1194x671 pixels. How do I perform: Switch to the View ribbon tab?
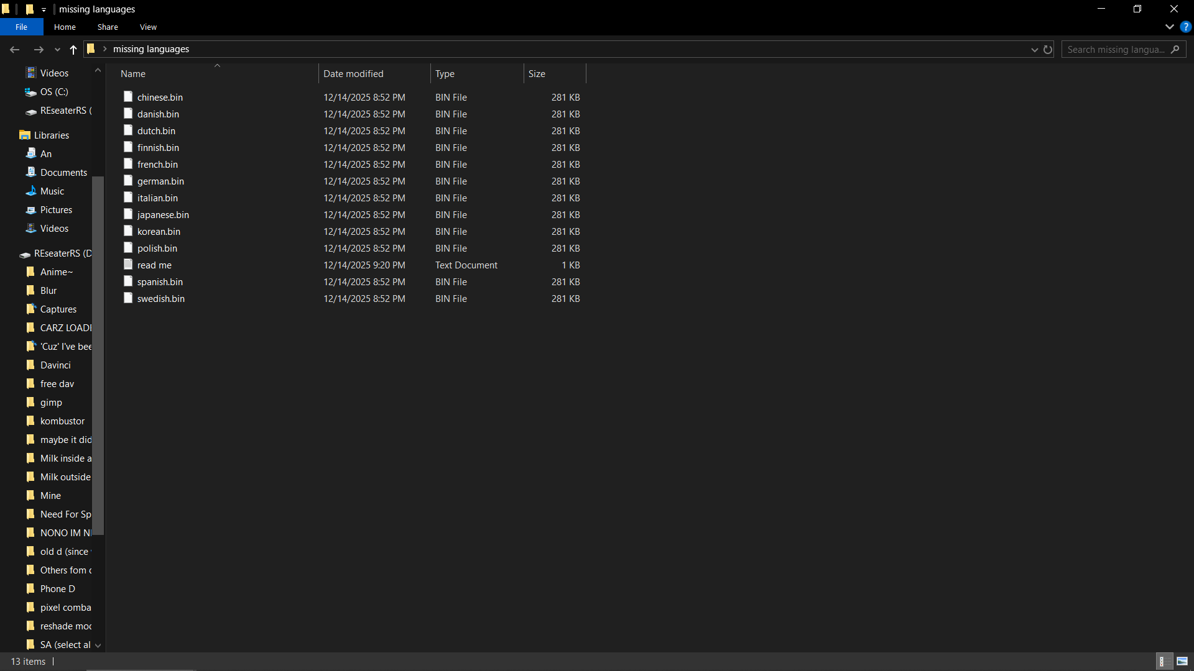(x=148, y=27)
